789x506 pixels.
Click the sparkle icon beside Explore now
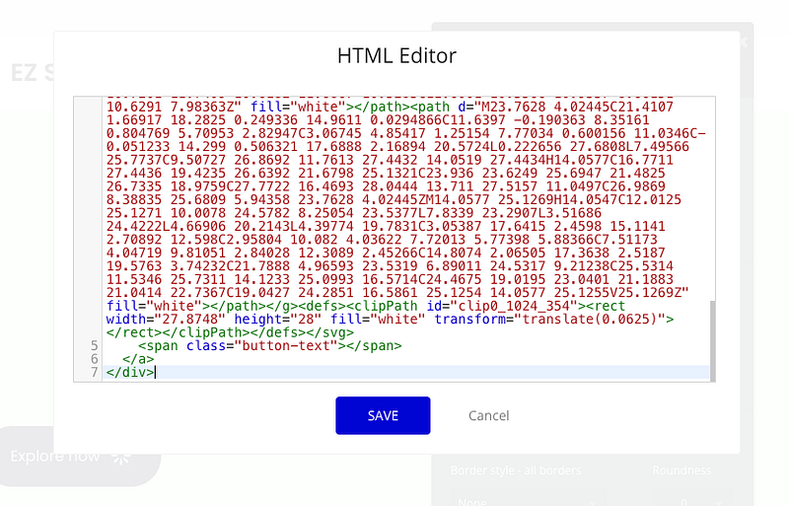[x=121, y=457]
